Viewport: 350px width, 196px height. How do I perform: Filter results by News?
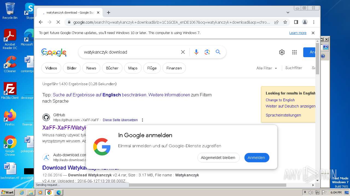[91, 68]
